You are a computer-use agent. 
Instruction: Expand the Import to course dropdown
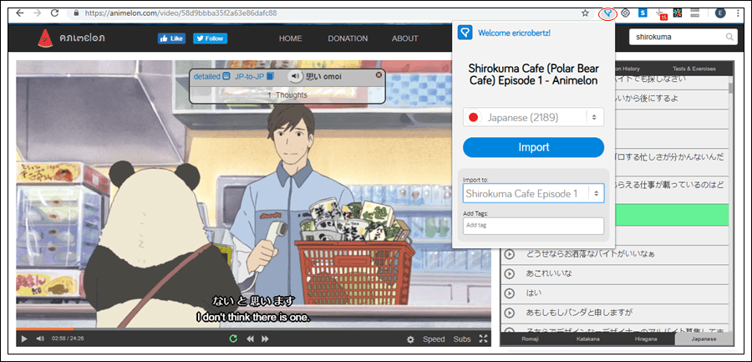click(x=533, y=193)
